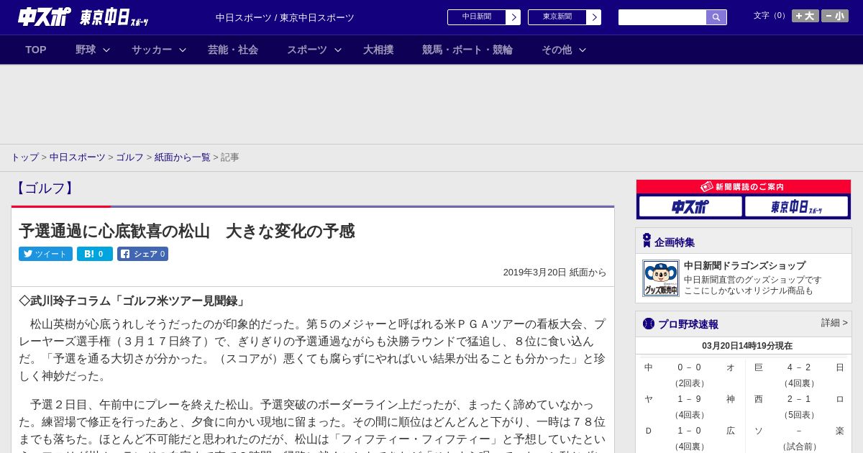Expand chevron next to 野球
The width and height of the screenshot is (863, 453).
[106, 50]
